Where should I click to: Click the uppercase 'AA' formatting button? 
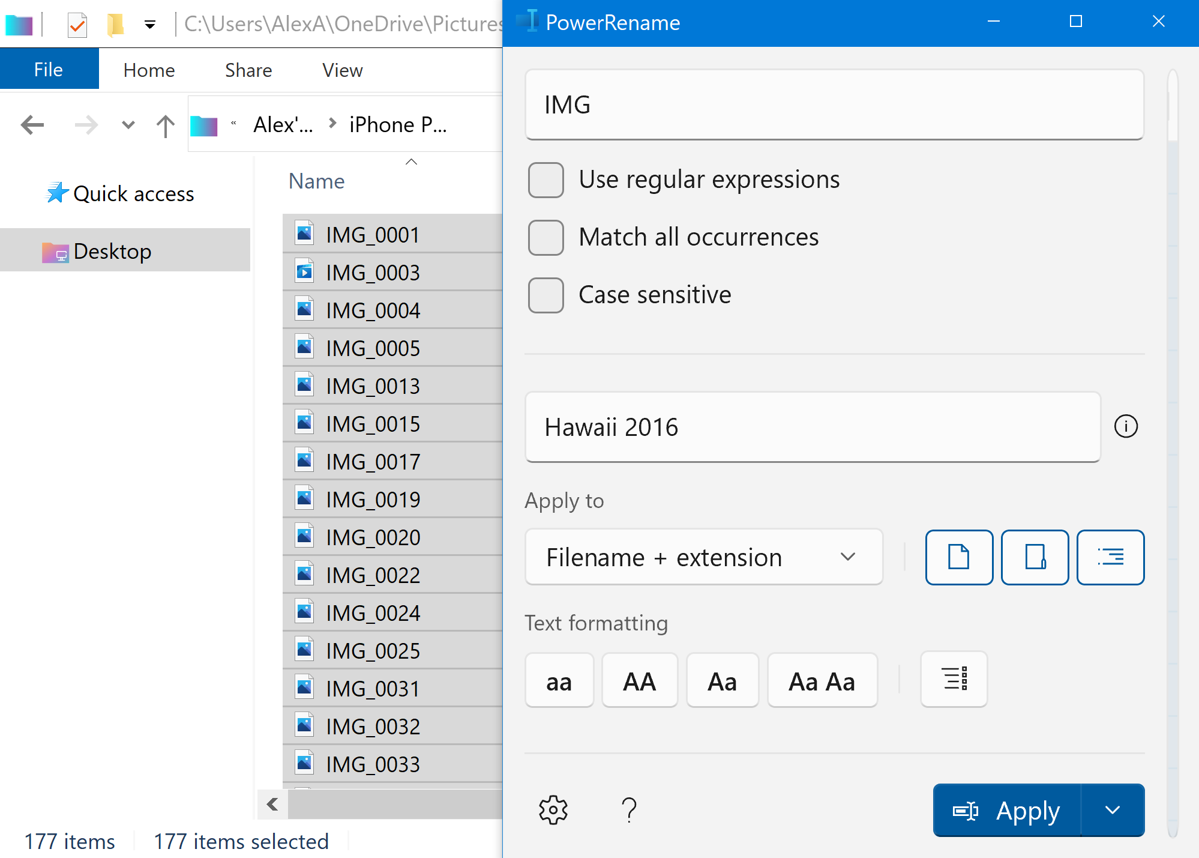639,681
